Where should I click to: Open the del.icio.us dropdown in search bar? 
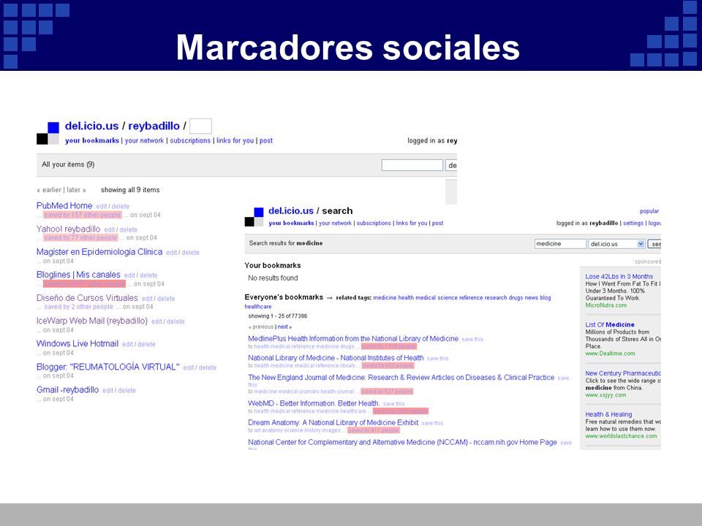[616, 244]
